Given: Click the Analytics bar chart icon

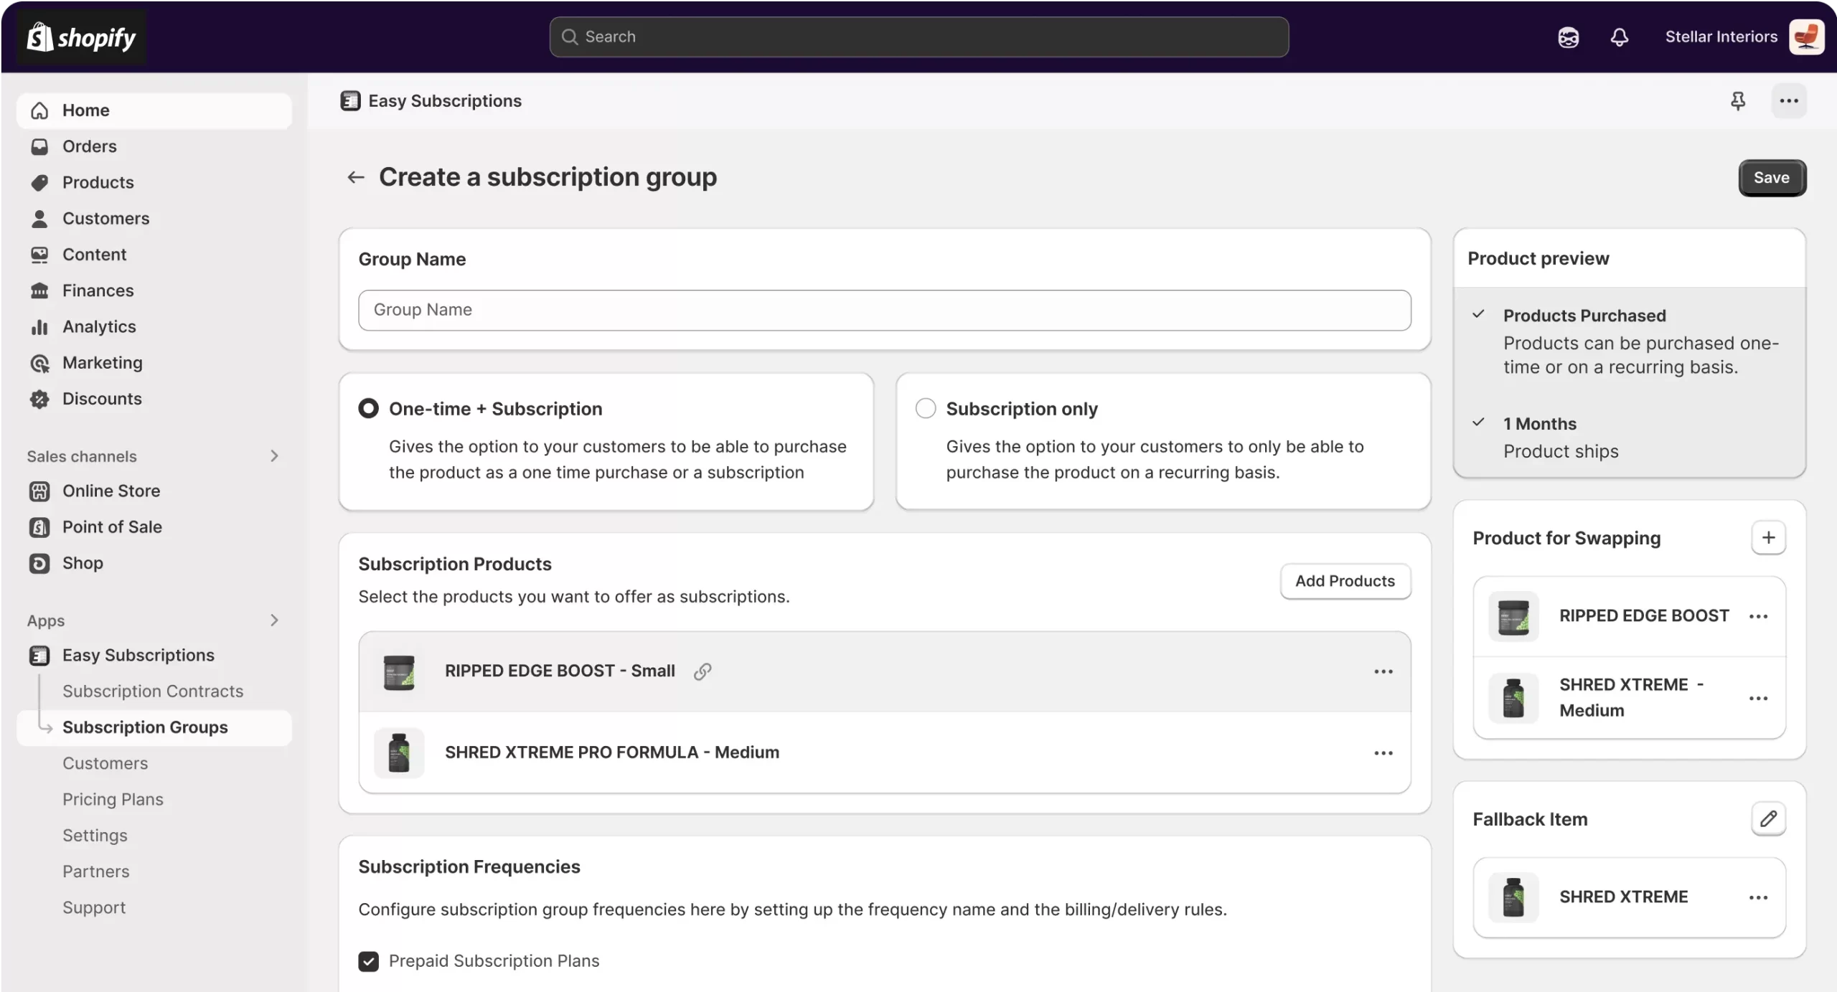Looking at the screenshot, I should click(x=39, y=326).
